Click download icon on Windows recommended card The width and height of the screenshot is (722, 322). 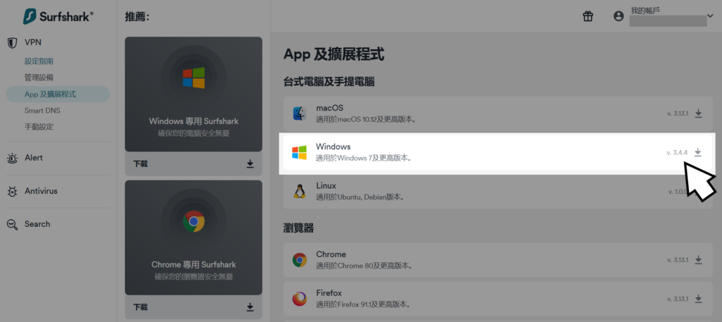click(x=250, y=163)
